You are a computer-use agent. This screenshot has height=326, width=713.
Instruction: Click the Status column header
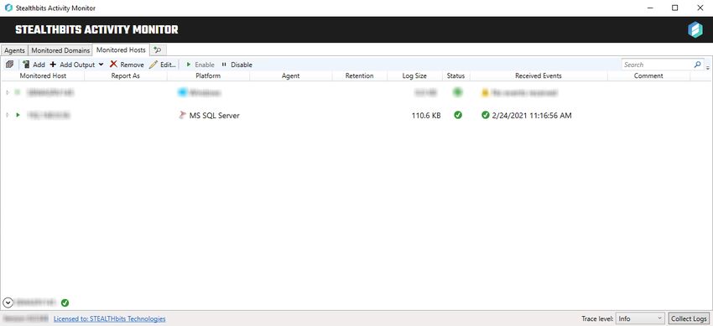tap(456, 75)
